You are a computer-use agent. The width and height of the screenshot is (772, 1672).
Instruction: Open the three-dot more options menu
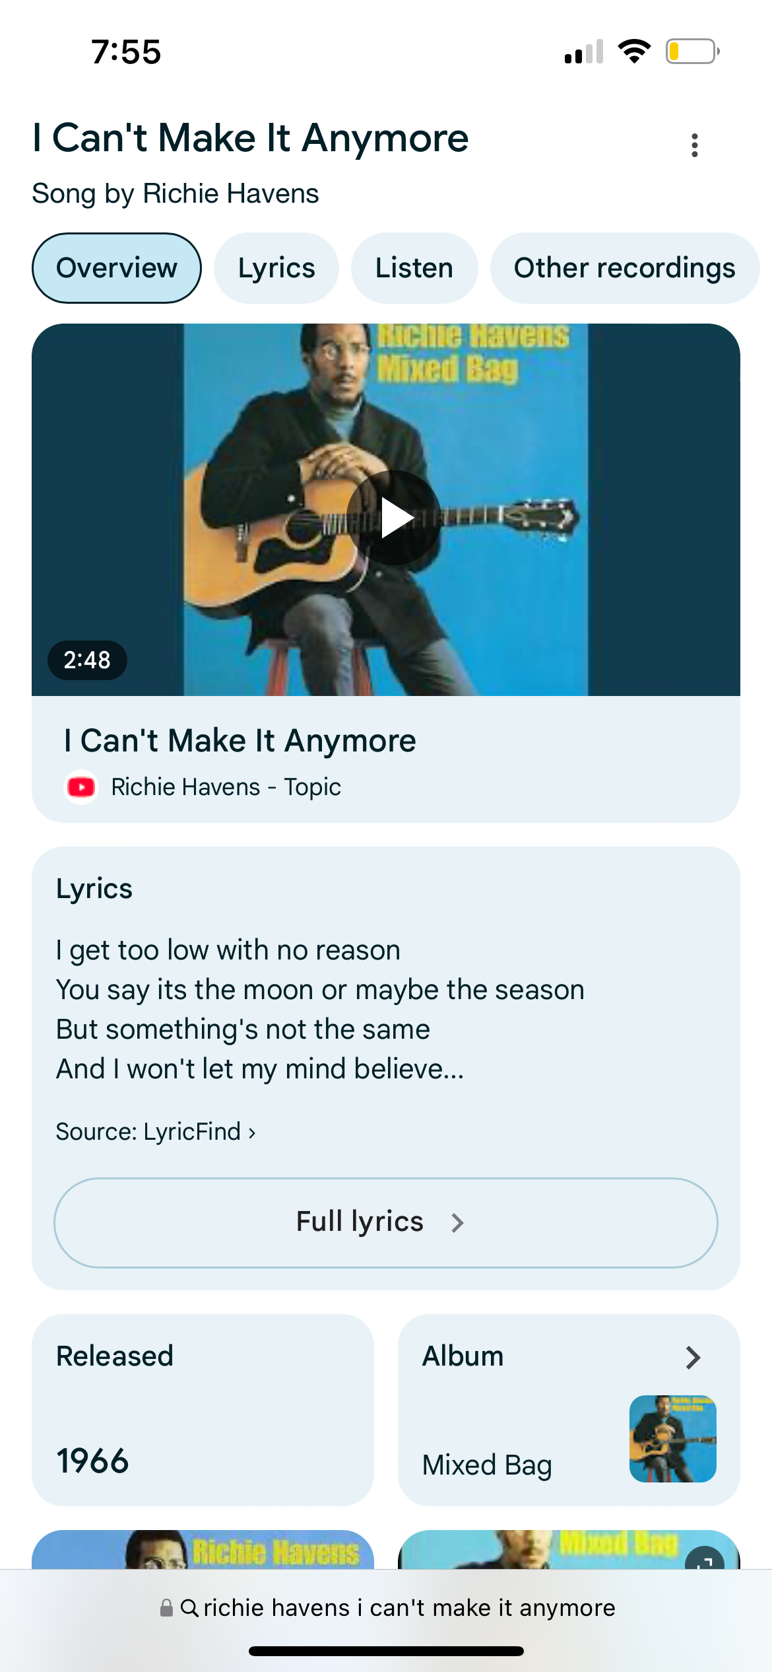click(x=694, y=145)
